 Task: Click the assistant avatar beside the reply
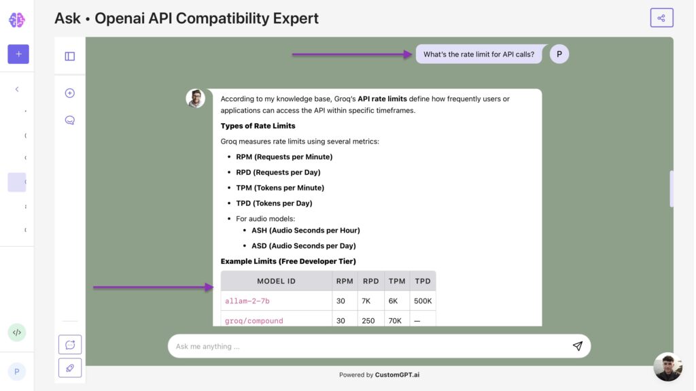point(195,98)
